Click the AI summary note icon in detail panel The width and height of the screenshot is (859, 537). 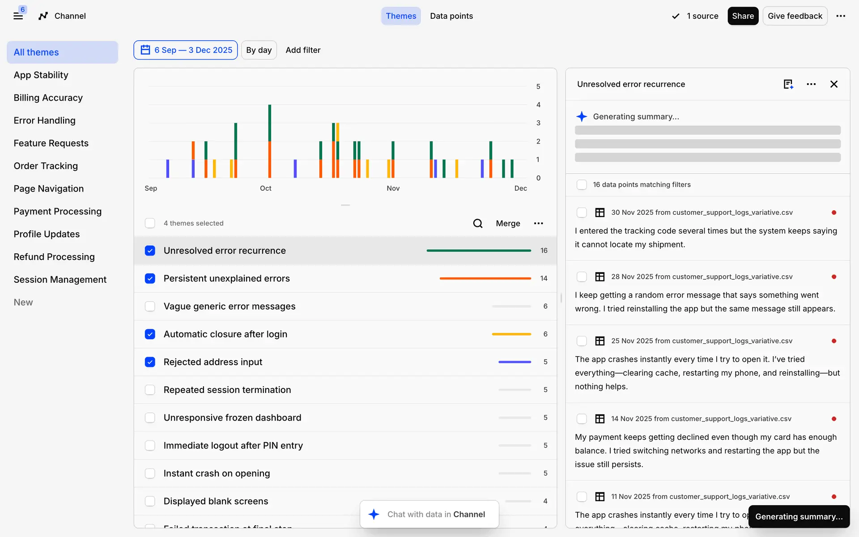pos(788,84)
